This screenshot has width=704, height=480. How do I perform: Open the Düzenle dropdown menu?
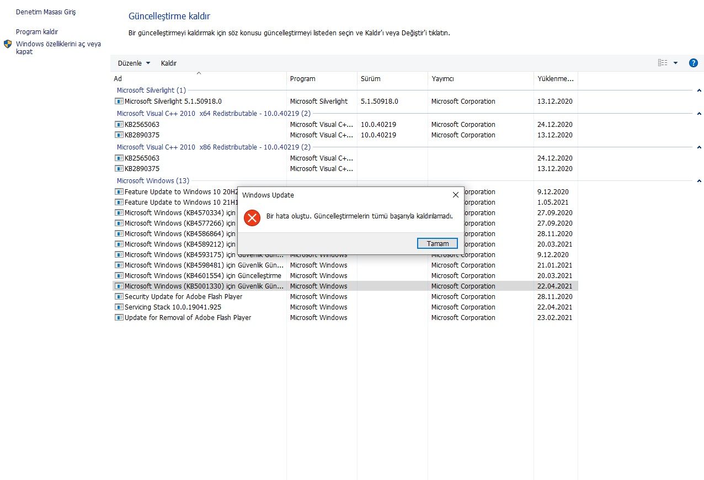[x=134, y=63]
